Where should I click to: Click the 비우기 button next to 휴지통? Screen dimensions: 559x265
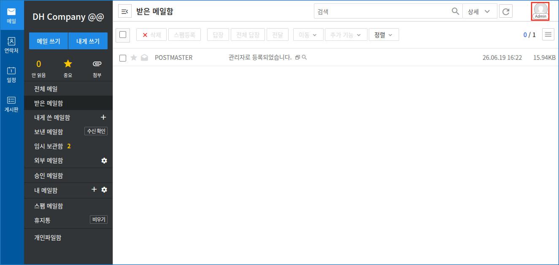(x=99, y=219)
